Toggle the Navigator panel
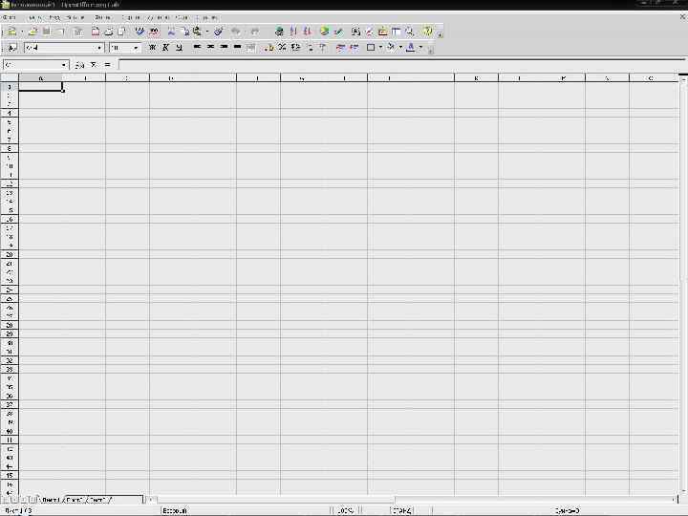 click(x=370, y=32)
